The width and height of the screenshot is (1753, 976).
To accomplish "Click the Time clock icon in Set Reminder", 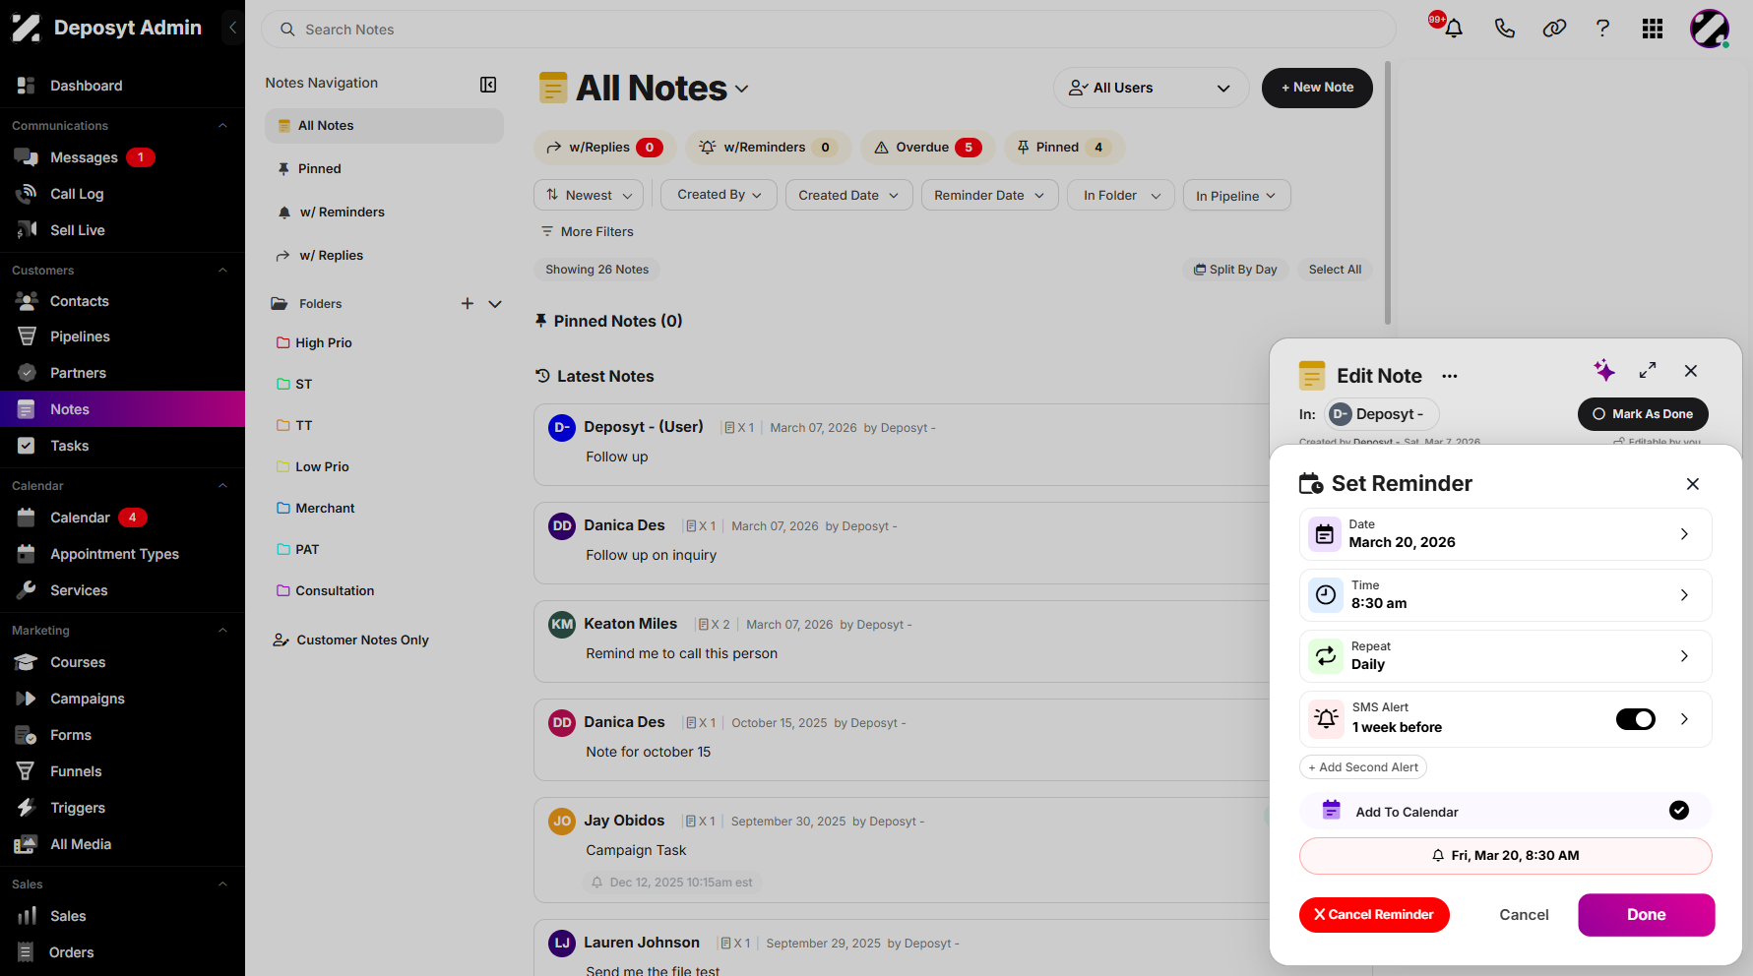I will [x=1326, y=595].
